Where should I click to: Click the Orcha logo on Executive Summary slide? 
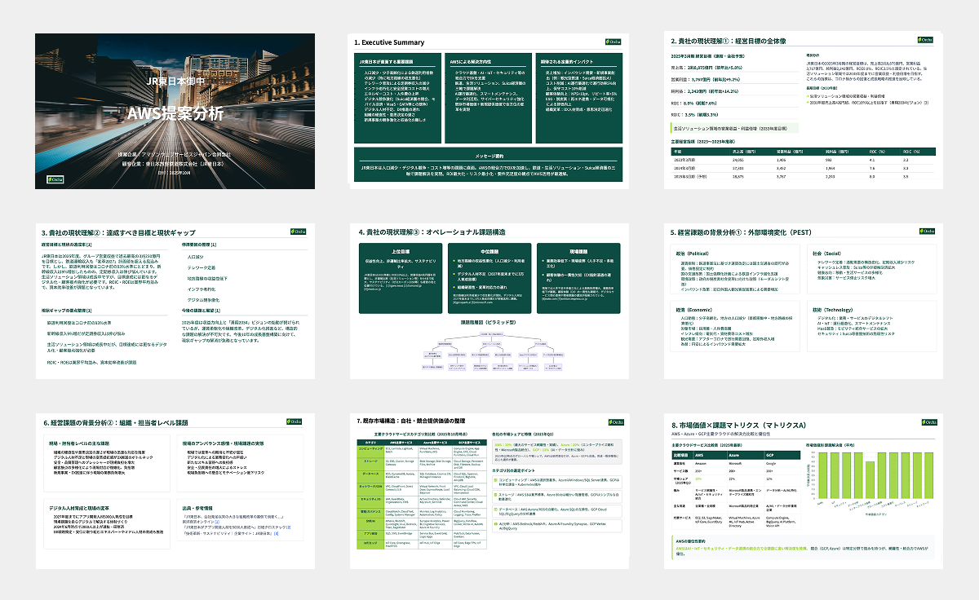[612, 40]
